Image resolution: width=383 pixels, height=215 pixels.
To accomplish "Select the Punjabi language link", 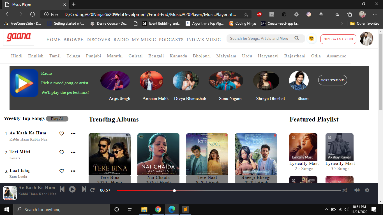I will click(94, 56).
